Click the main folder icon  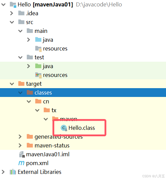[x=30, y=31]
